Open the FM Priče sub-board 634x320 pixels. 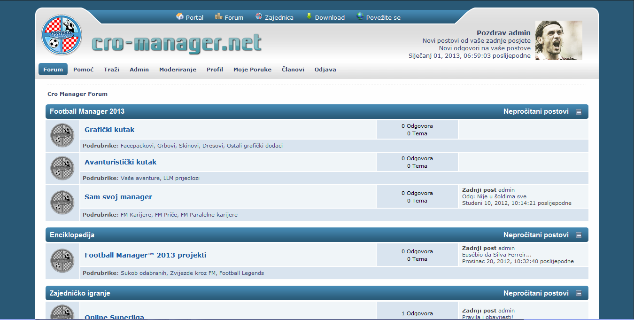click(166, 215)
